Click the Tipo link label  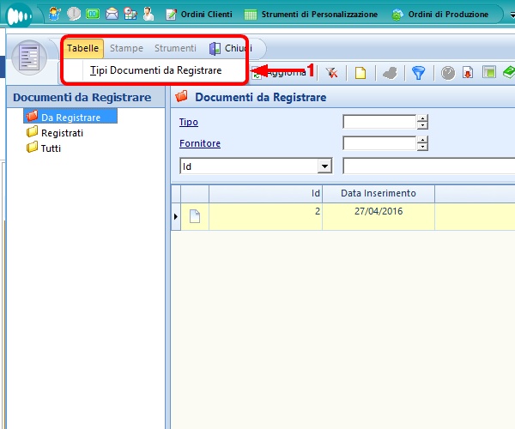coord(188,122)
